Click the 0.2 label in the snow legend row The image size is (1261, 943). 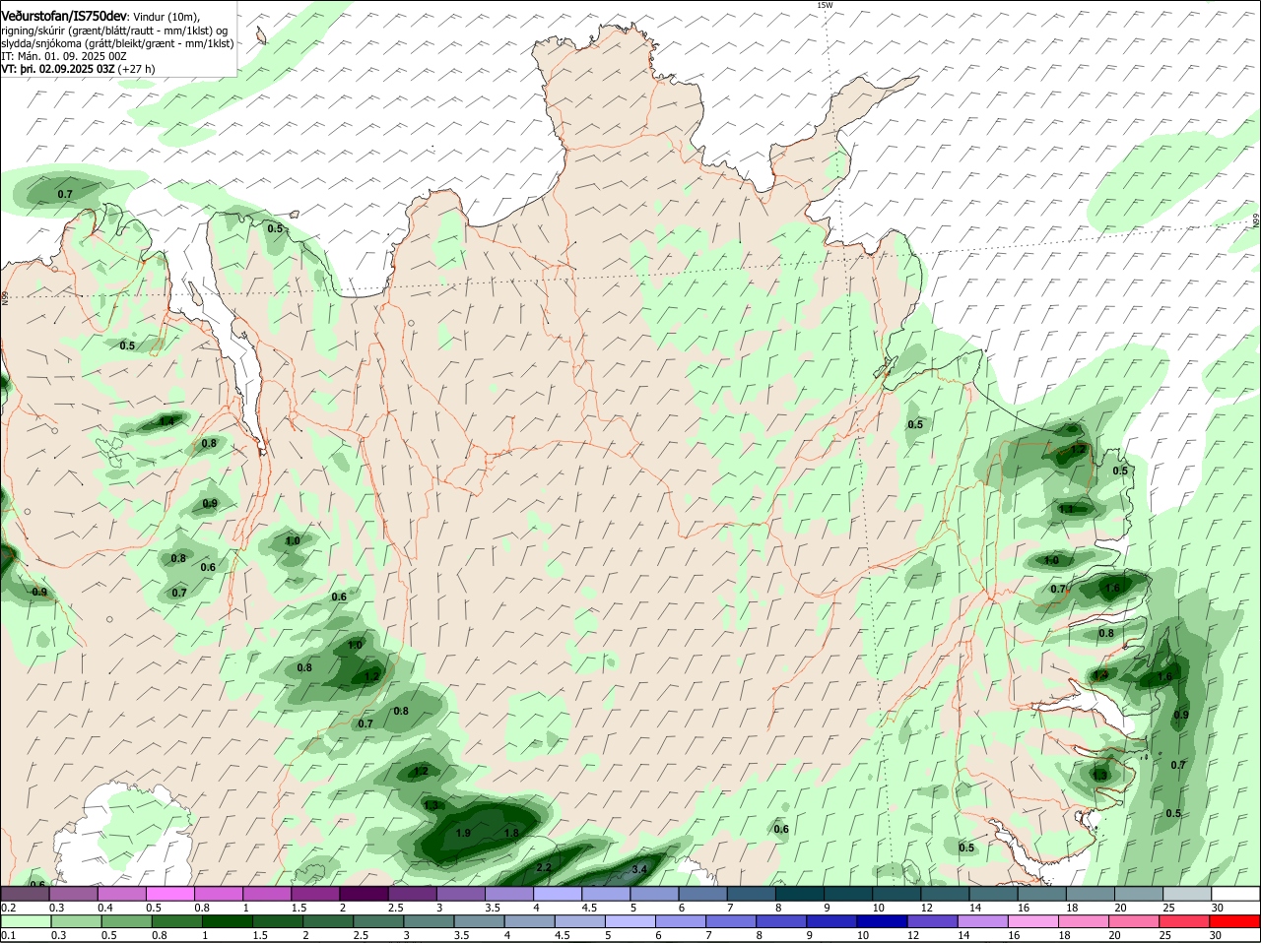(x=8, y=908)
